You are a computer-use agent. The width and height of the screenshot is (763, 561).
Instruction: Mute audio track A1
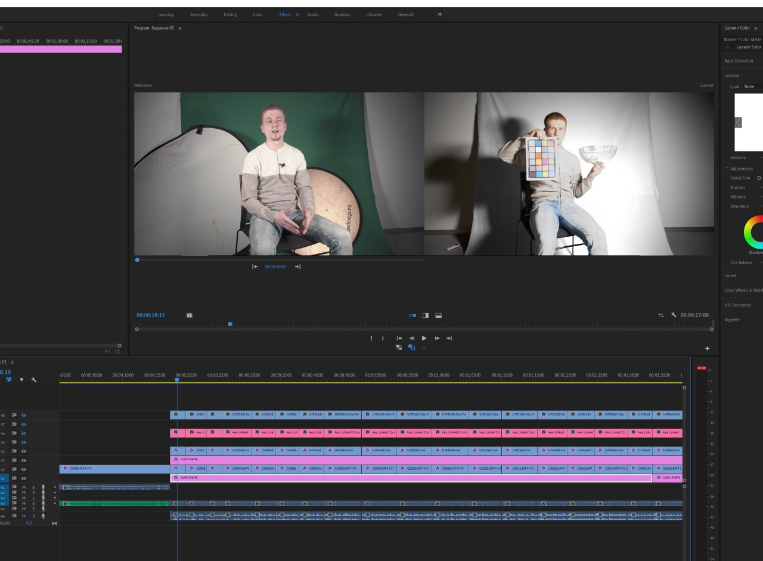[24, 487]
